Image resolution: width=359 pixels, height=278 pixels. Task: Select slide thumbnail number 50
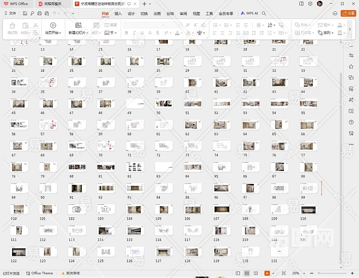coord(163,104)
